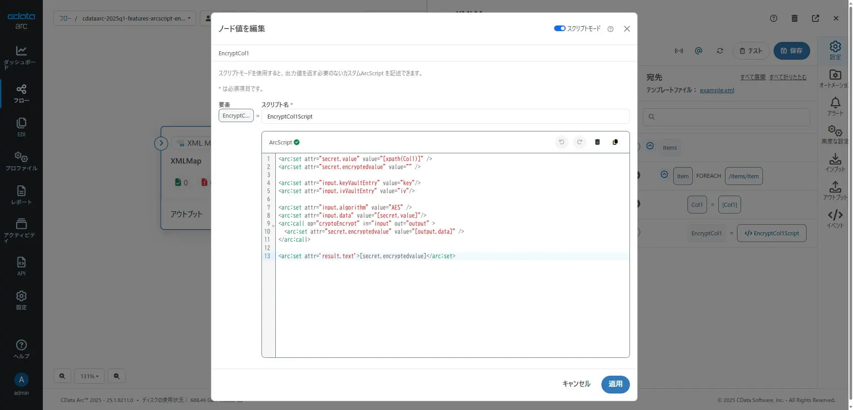Click the テスト test button
The height and width of the screenshot is (410, 853).
[x=751, y=51]
